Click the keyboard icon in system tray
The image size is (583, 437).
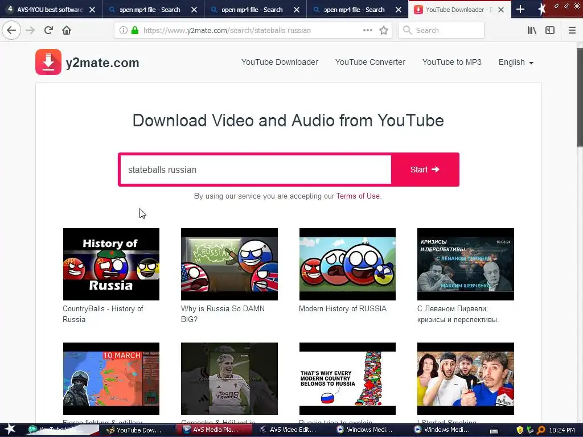point(494,431)
